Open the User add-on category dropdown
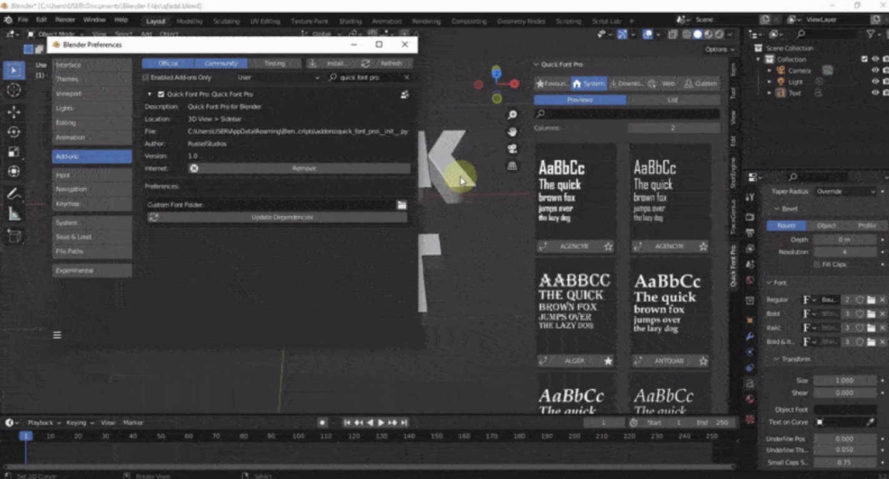Image resolution: width=889 pixels, height=479 pixels. tap(278, 77)
